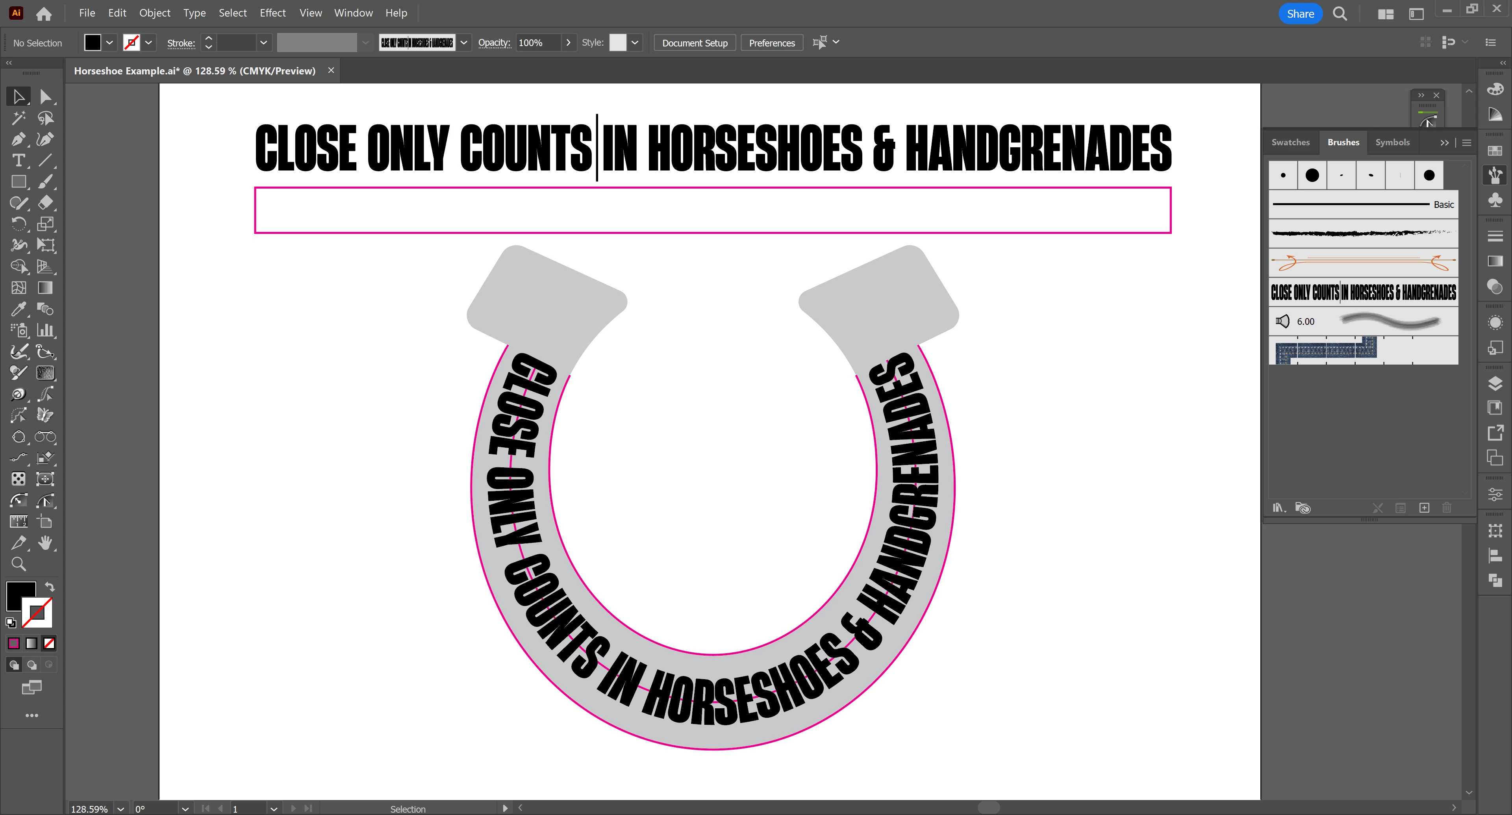
Task: Open the Effect menu
Action: pos(272,13)
